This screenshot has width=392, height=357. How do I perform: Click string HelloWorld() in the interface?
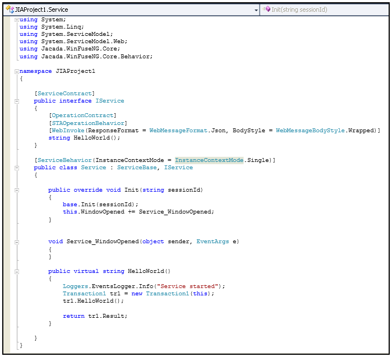(x=84, y=138)
